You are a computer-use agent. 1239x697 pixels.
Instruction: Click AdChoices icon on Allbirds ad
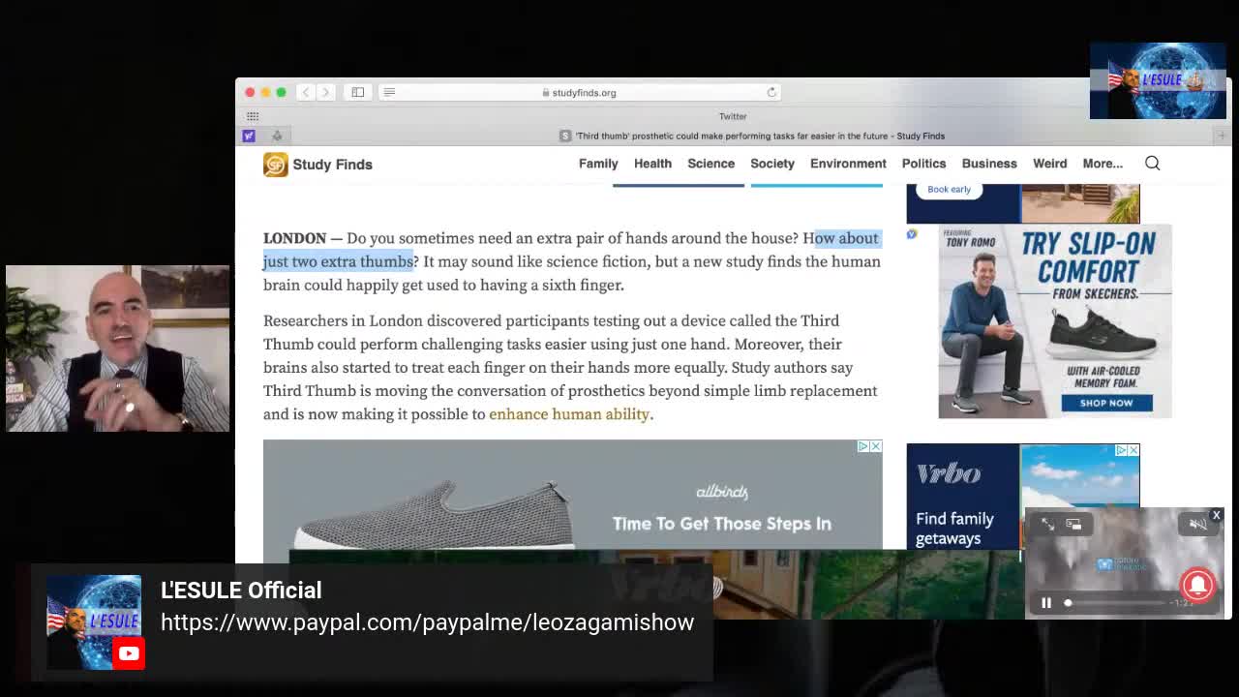pyautogui.click(x=862, y=446)
